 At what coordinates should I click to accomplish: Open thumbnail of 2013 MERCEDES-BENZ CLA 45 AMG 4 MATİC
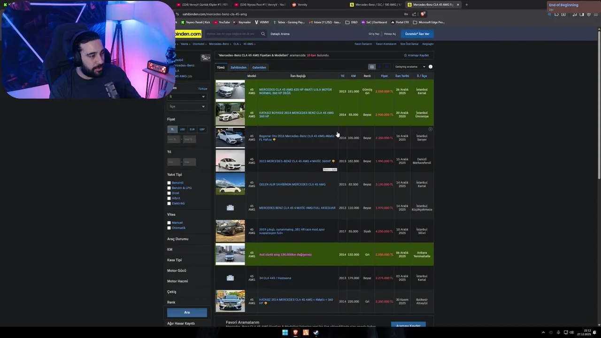(230, 161)
